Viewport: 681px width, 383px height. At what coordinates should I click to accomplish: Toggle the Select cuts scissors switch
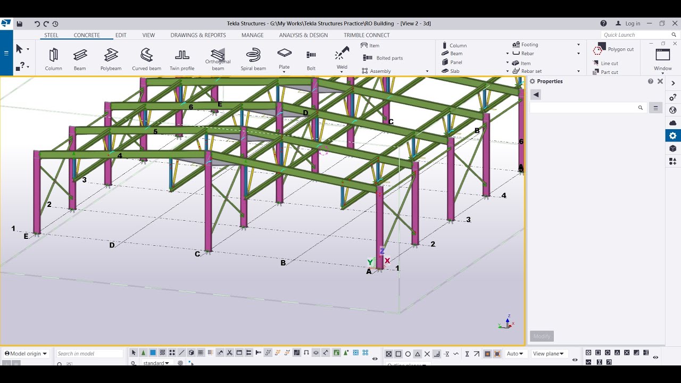click(x=229, y=353)
